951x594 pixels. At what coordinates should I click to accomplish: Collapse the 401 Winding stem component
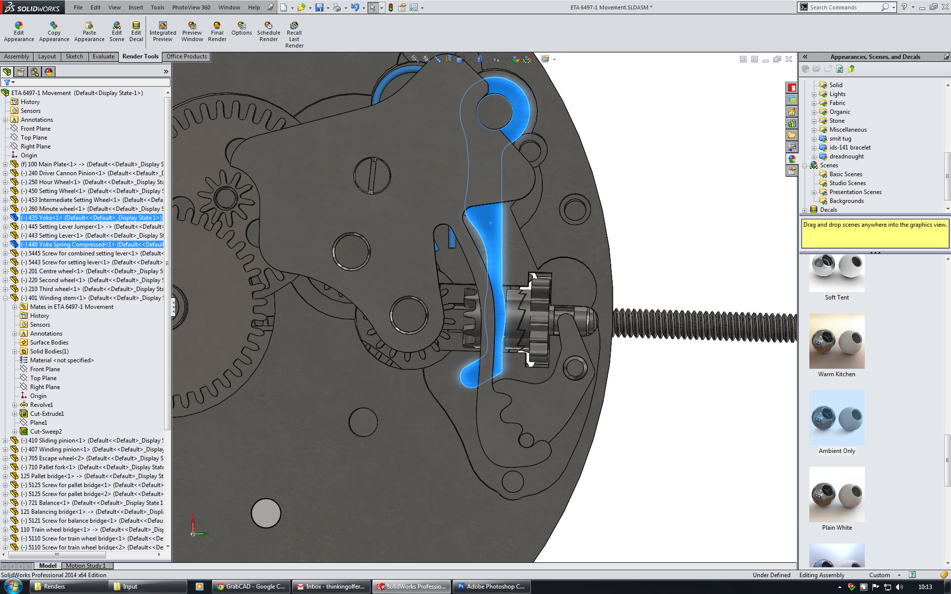click(5, 298)
